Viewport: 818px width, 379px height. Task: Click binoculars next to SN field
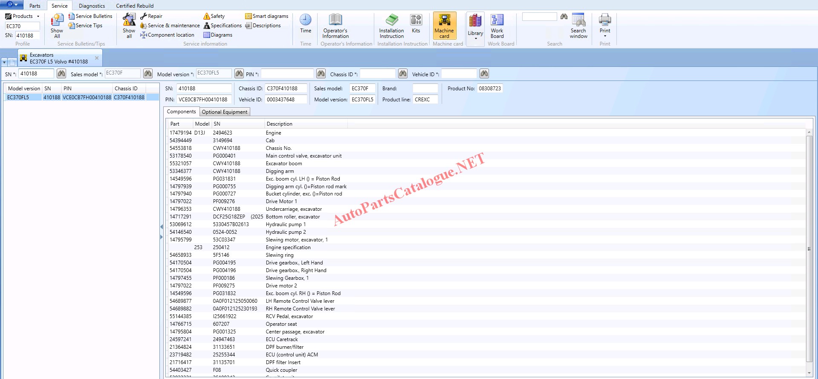pyautogui.click(x=61, y=74)
